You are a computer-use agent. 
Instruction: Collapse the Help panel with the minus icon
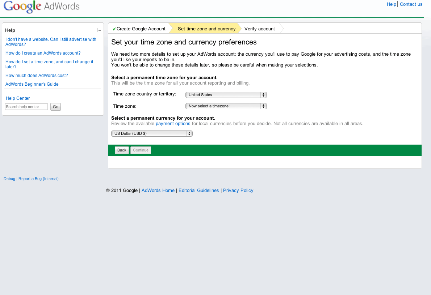click(100, 30)
